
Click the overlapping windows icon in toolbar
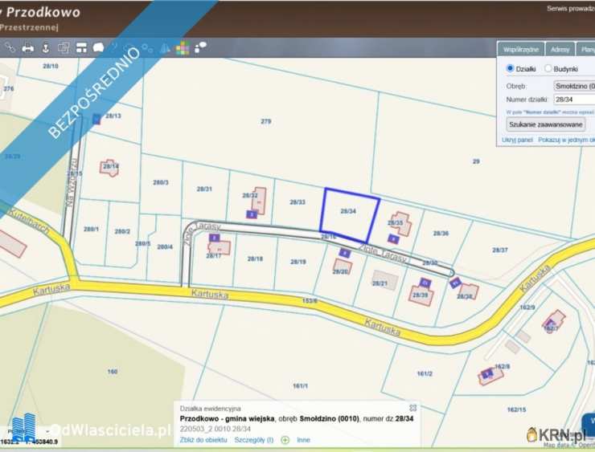[x=64, y=47]
